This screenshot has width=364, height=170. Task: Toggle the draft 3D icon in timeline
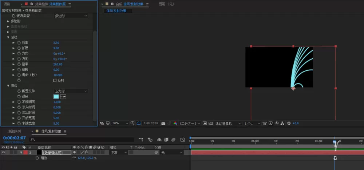tap(150, 140)
